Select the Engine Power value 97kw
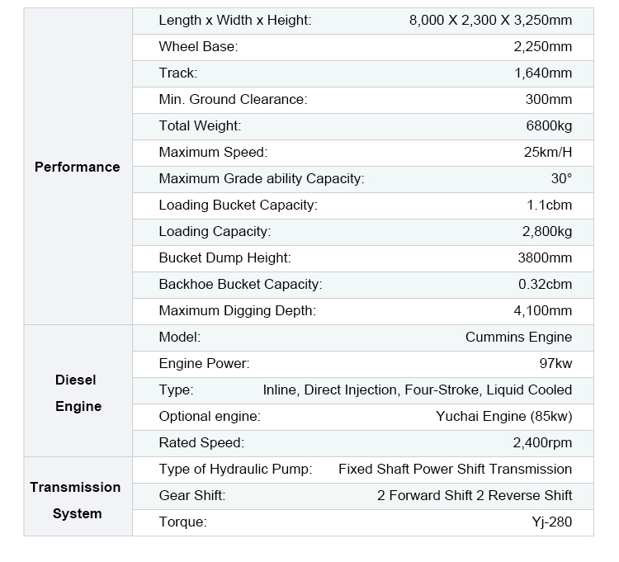The image size is (619, 562). coord(555,364)
